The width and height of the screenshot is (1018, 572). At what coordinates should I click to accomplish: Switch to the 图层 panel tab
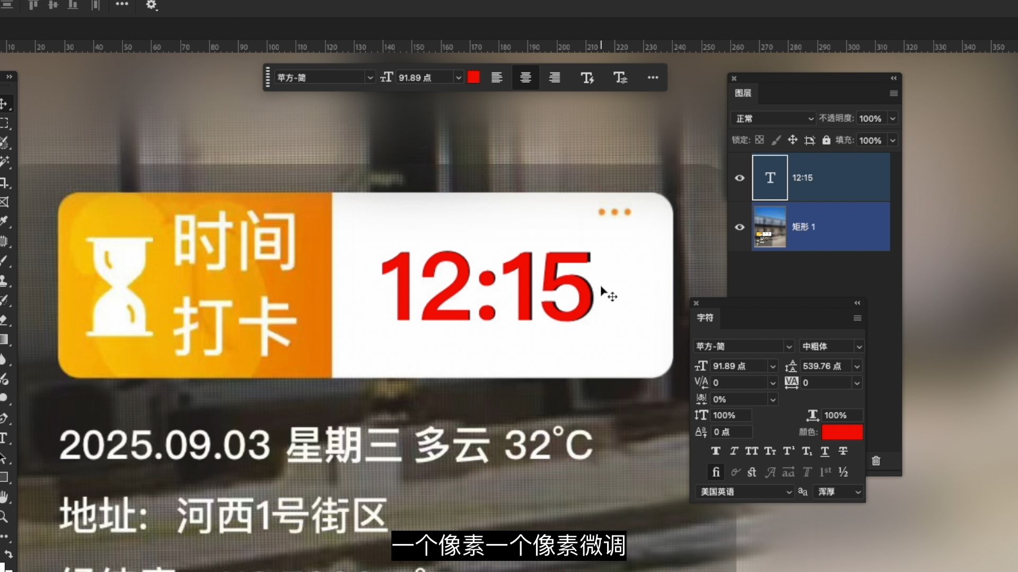click(x=743, y=93)
